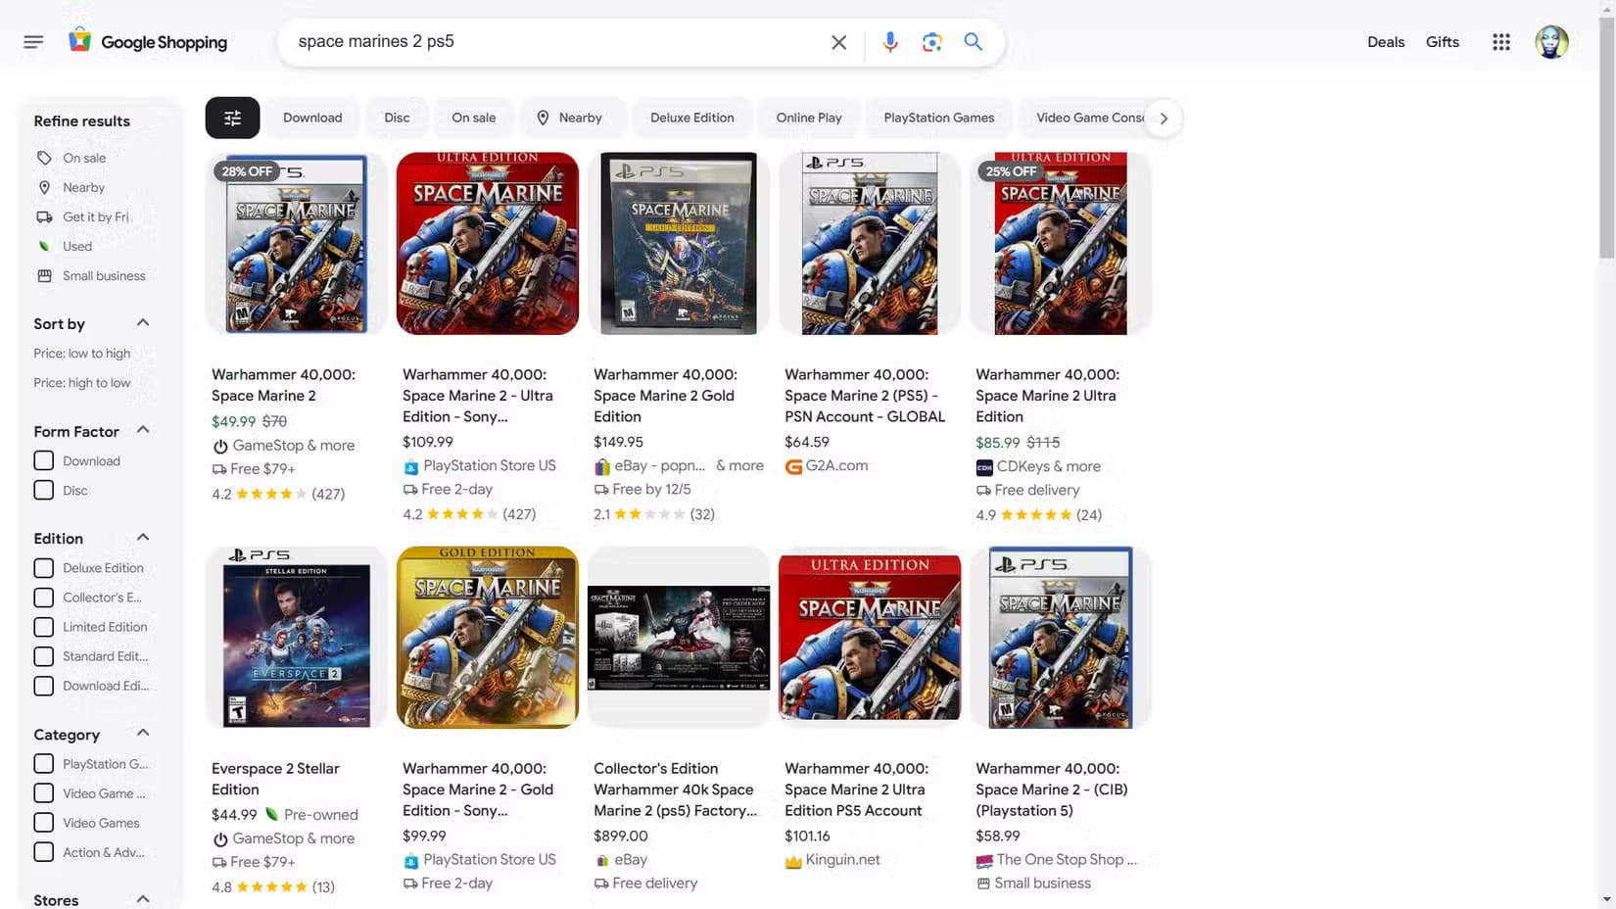Click G2A.com seller icon
Screen dimensions: 1616x909
pyautogui.click(x=793, y=466)
